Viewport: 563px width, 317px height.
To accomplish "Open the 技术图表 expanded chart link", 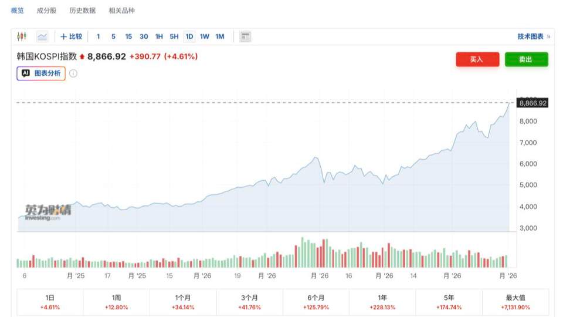I will click(534, 36).
